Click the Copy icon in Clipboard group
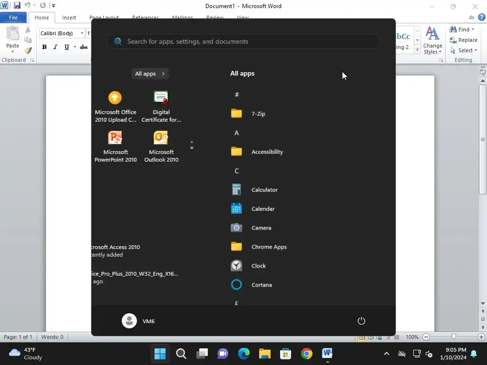The height and width of the screenshot is (365, 487). pyautogui.click(x=28, y=40)
